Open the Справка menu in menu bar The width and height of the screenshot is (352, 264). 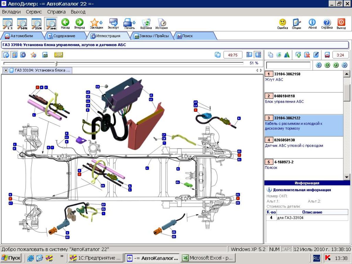[56, 12]
